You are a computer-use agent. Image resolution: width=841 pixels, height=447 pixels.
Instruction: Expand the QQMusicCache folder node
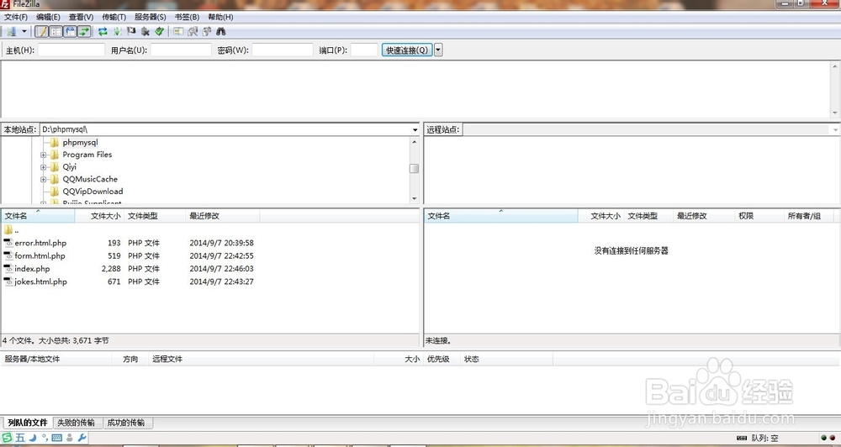(44, 180)
